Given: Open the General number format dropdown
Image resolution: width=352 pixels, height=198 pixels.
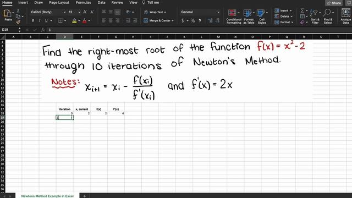Looking at the screenshot, I should [x=200, y=12].
